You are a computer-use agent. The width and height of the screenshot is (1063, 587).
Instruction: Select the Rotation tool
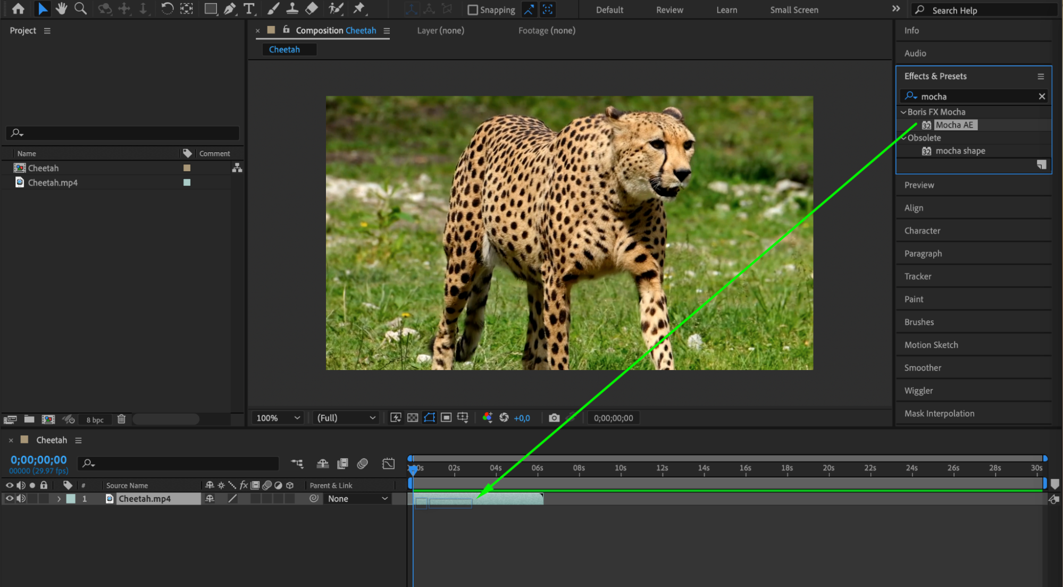pos(167,9)
